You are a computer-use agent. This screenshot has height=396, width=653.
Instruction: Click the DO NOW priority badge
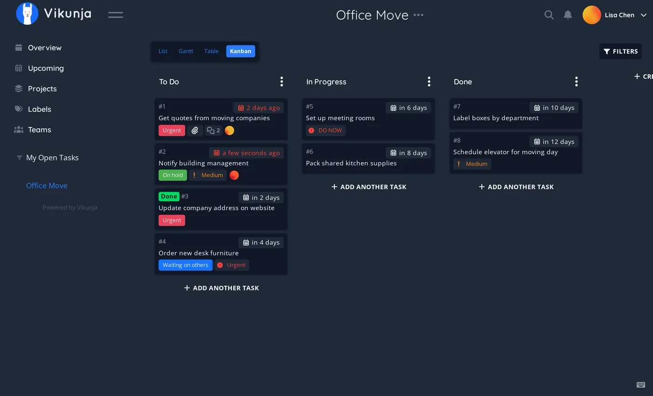(x=326, y=130)
